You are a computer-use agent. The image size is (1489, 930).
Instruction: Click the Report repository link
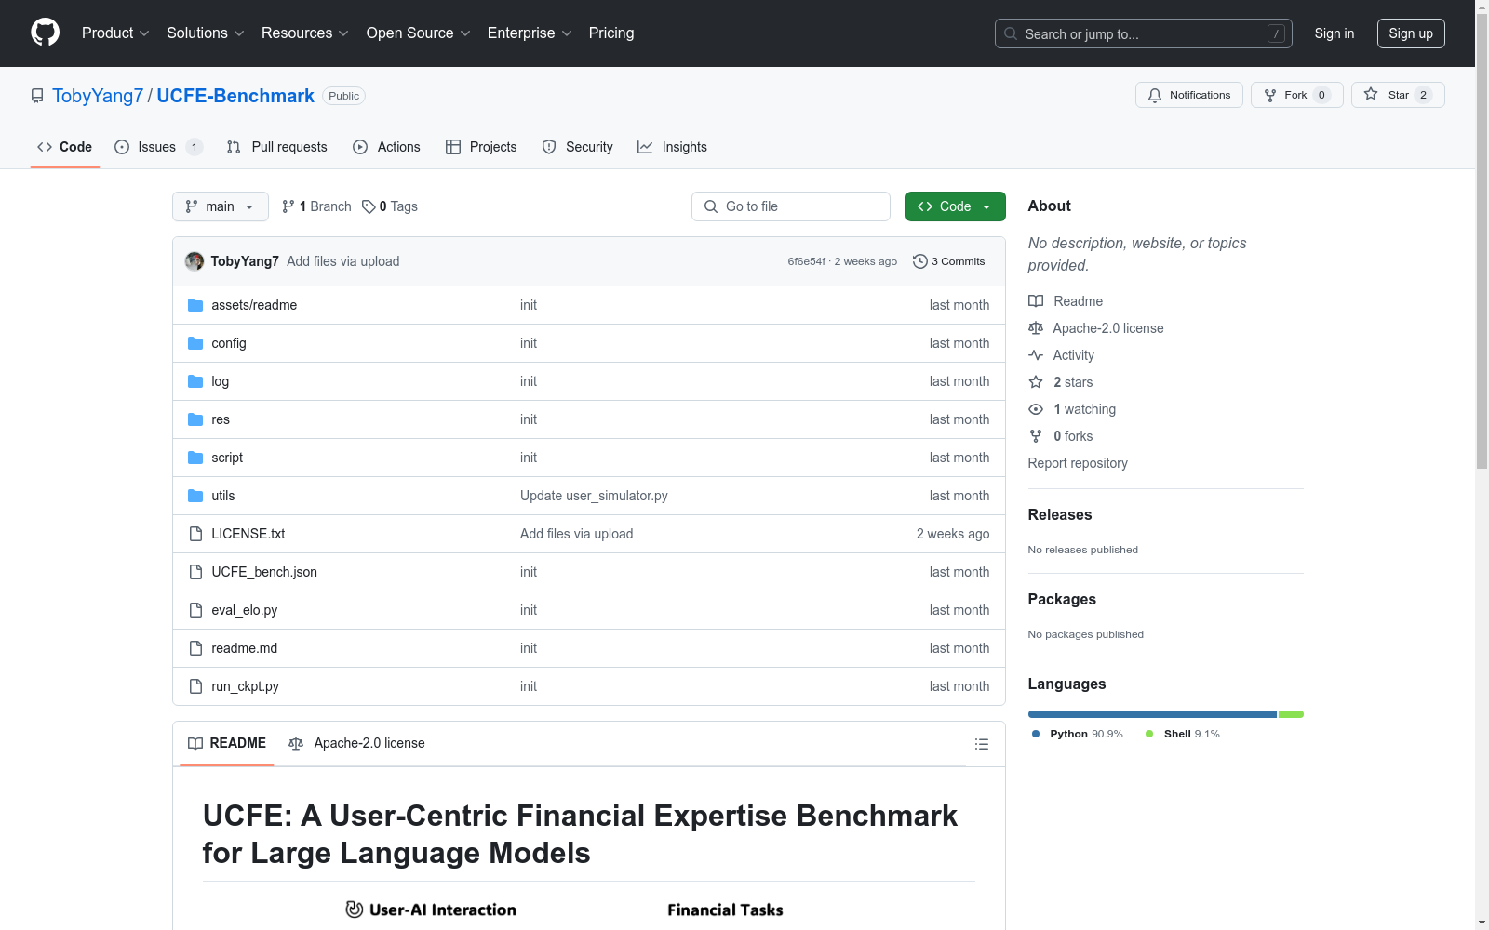(x=1078, y=463)
